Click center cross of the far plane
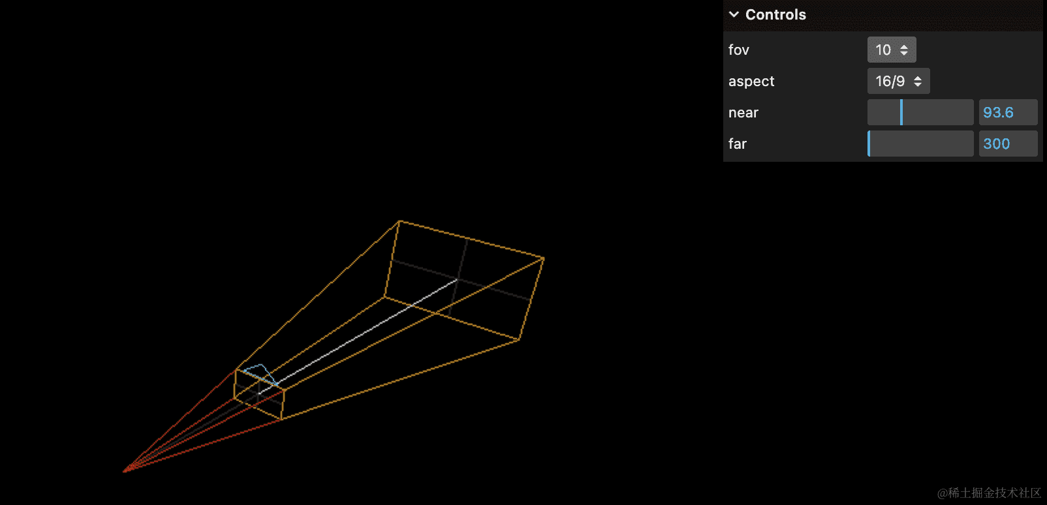Screen dimensions: 1047x505 [458, 279]
